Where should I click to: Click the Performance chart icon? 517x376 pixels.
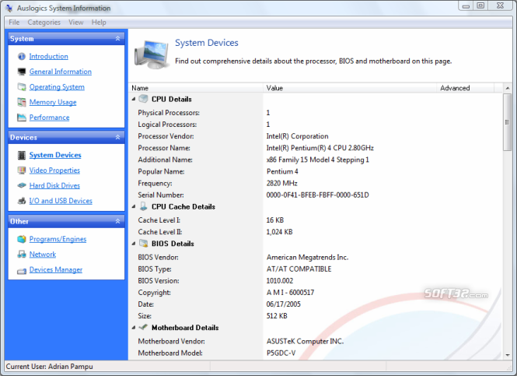coord(22,118)
